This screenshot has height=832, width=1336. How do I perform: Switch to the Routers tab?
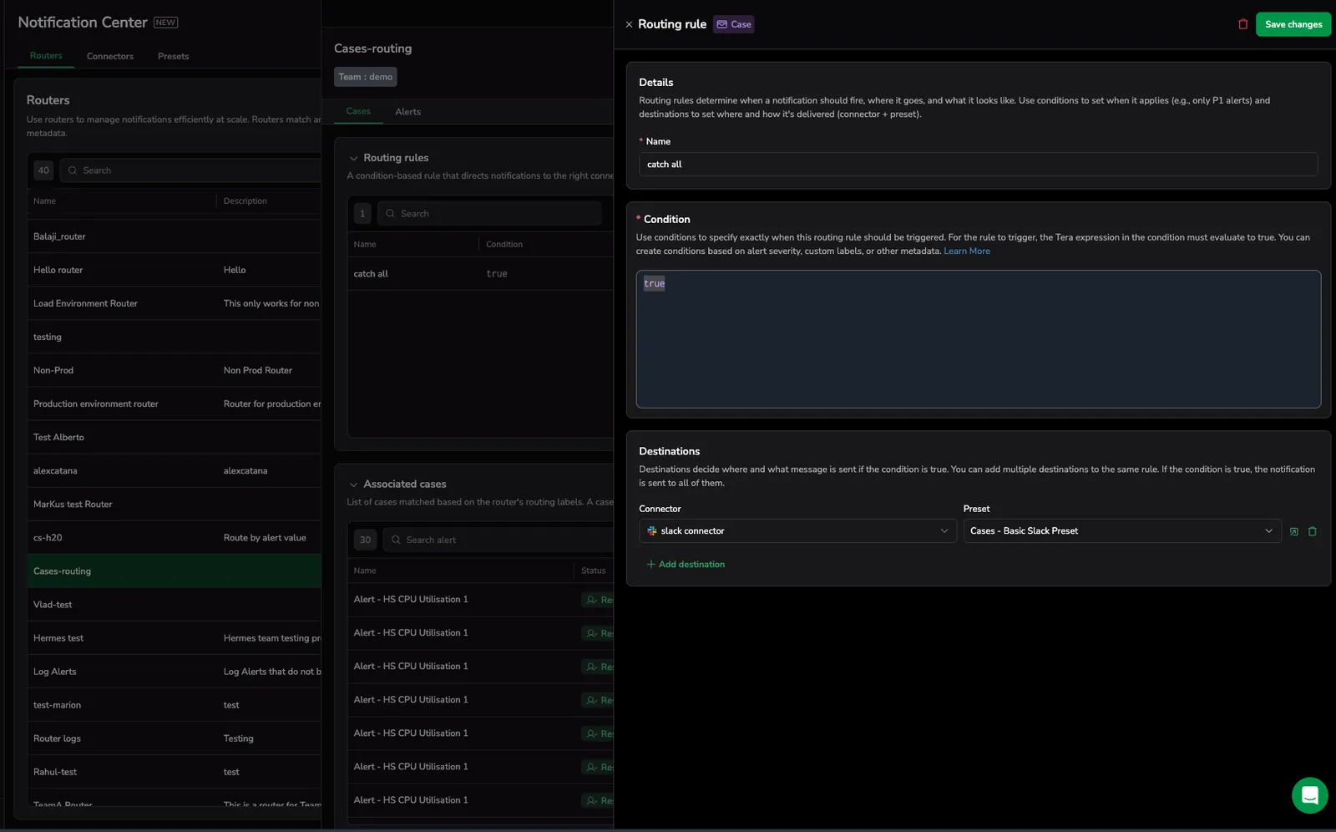click(x=46, y=56)
